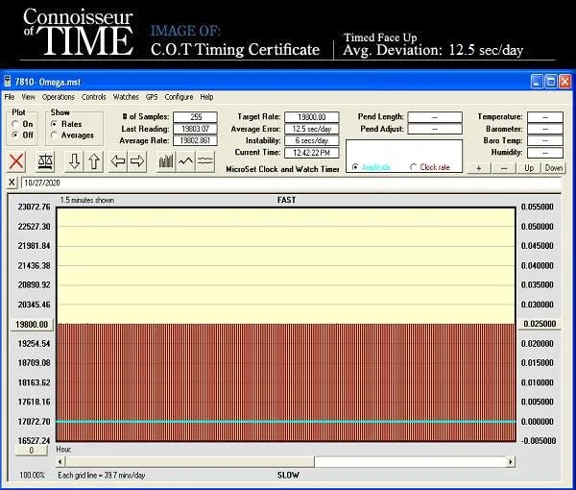Viewport: 576px width, 490px height.
Task: Click the Humidity field
Action: click(545, 152)
